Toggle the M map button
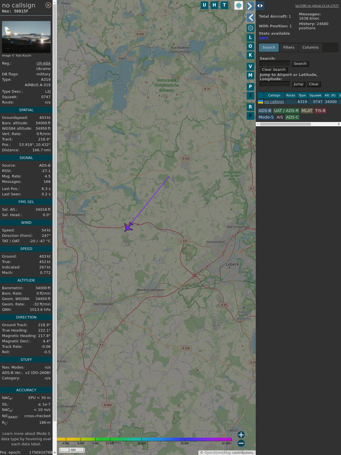 pos(250,75)
